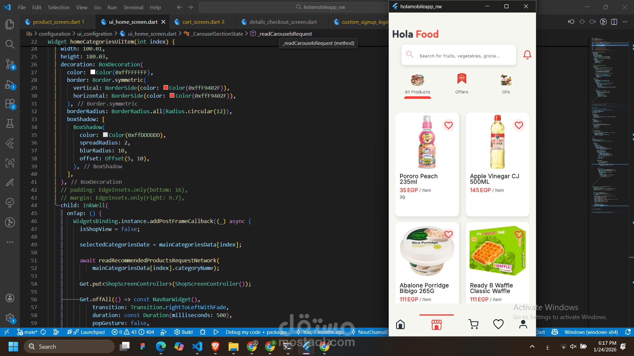Select the Offers category in app
Image resolution: width=634 pixels, height=356 pixels.
pos(462,84)
